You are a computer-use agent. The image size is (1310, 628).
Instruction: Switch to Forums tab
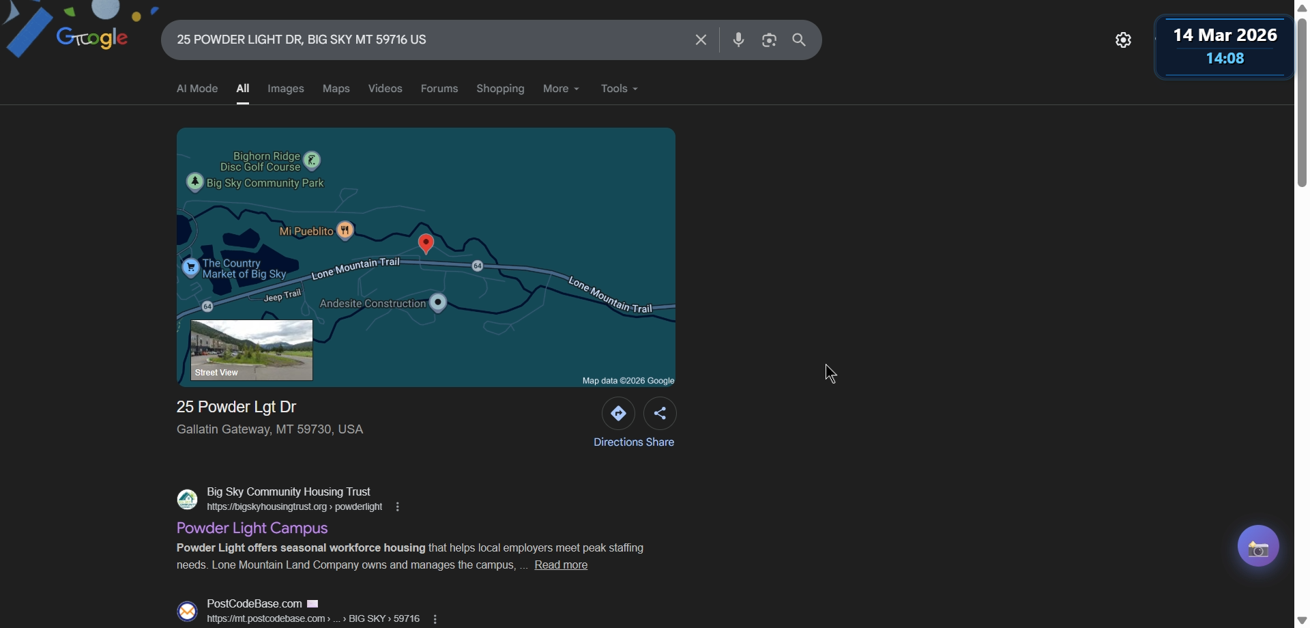coord(439,89)
